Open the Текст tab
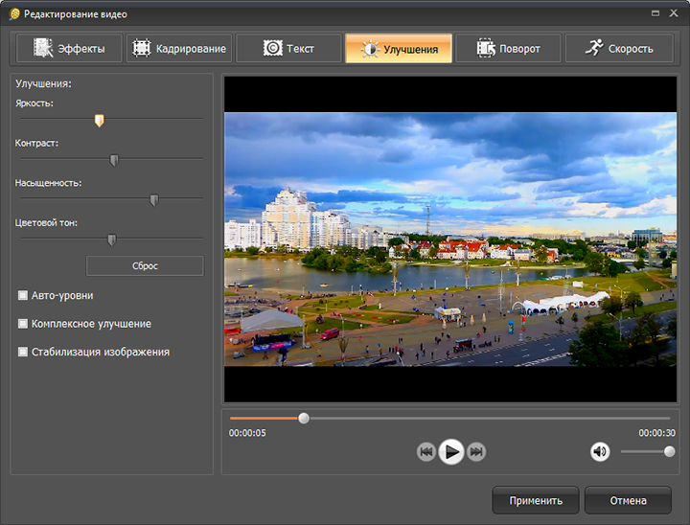This screenshot has height=525, width=690. pyautogui.click(x=288, y=49)
